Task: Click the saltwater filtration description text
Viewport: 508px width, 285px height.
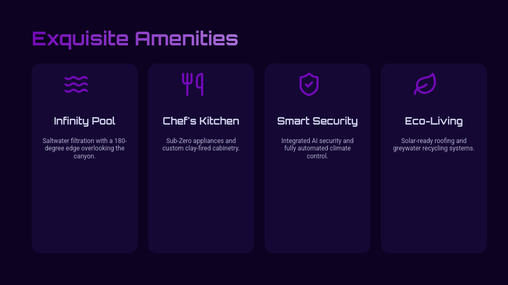Action: coord(85,145)
